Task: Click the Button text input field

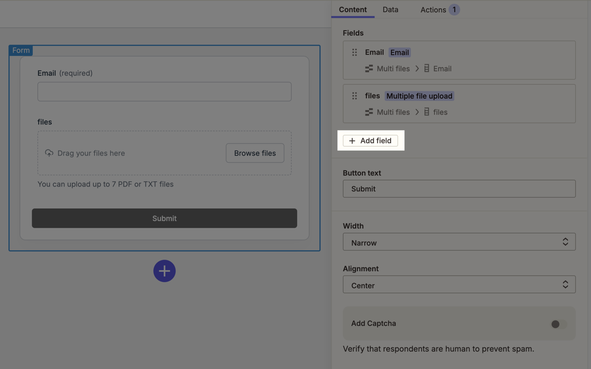Action: [459, 189]
